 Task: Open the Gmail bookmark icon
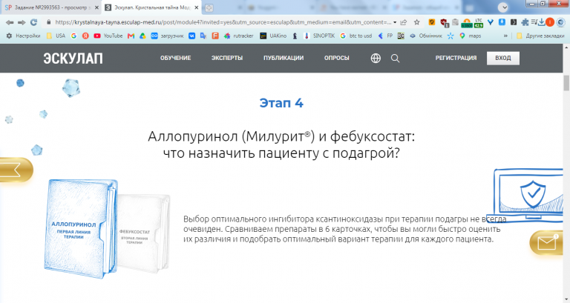pos(131,36)
